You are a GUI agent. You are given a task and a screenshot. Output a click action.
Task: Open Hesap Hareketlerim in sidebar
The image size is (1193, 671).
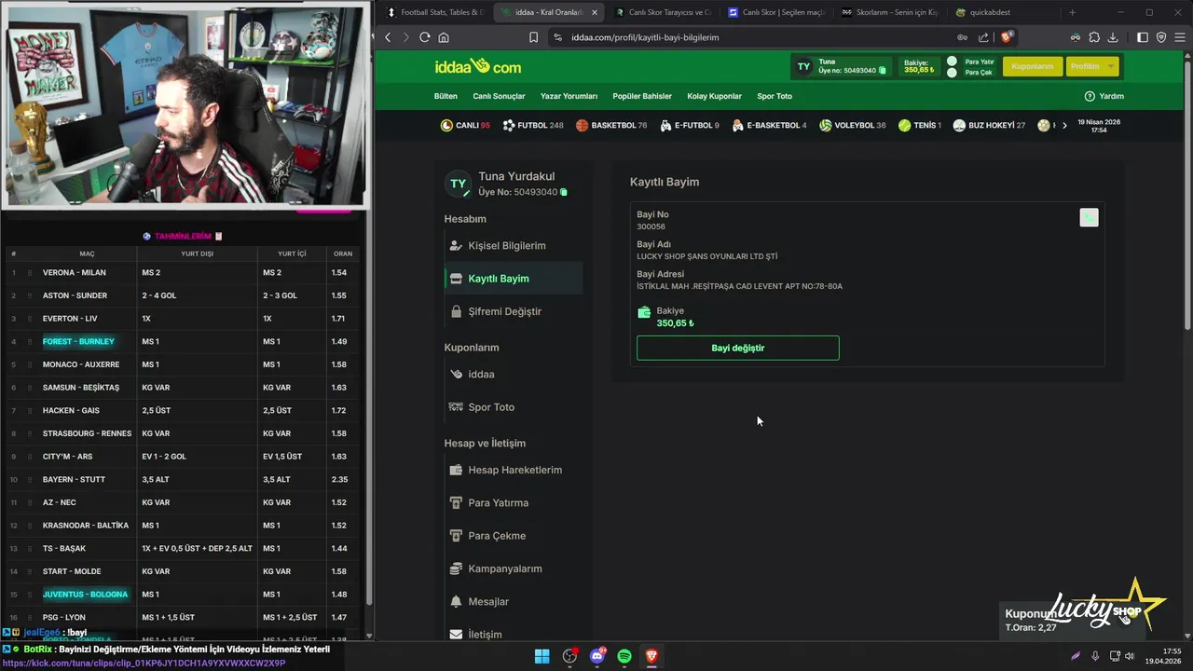point(514,470)
